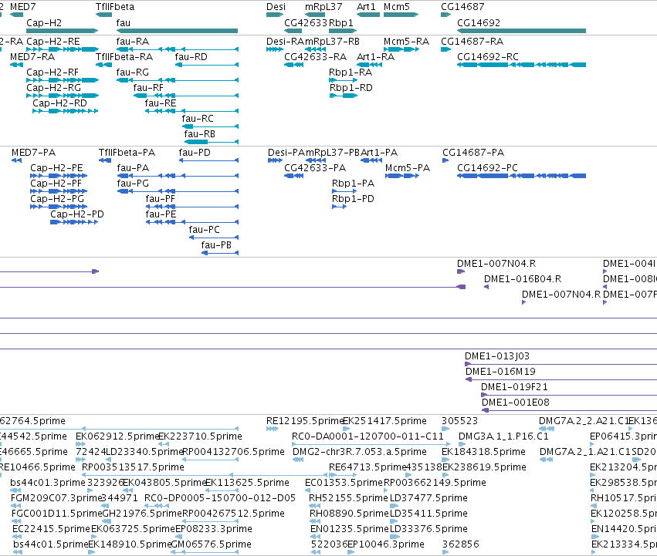Click the Cap-H2 gene span bar
657x556 pixels.
click(x=62, y=31)
